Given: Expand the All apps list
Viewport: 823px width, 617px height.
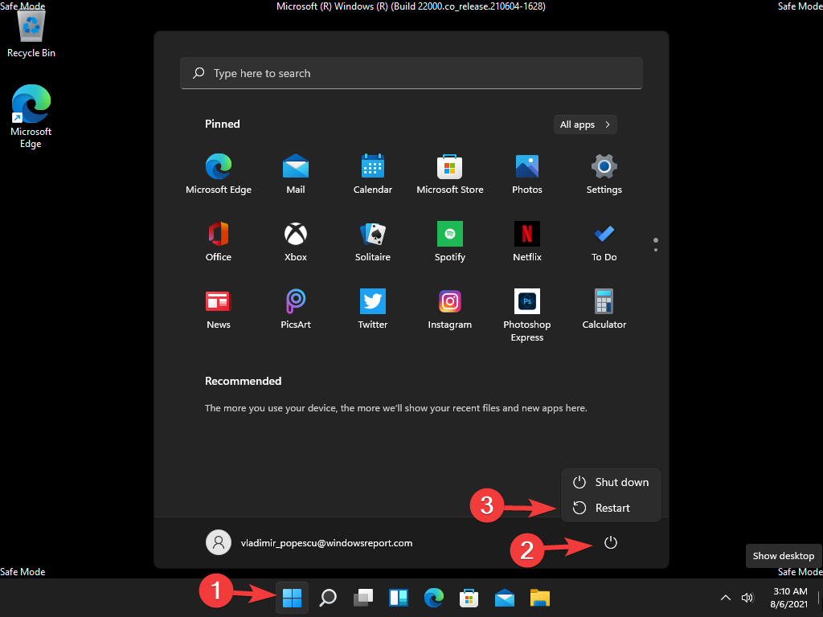Looking at the screenshot, I should point(585,125).
